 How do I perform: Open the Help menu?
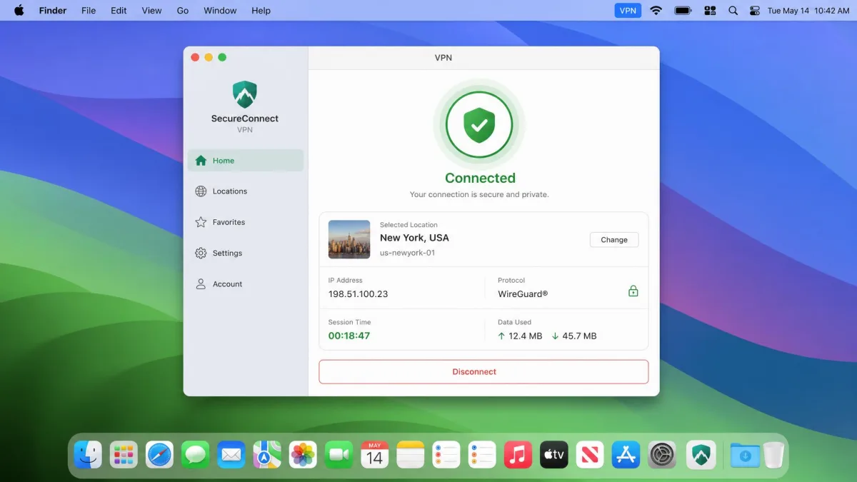point(261,11)
